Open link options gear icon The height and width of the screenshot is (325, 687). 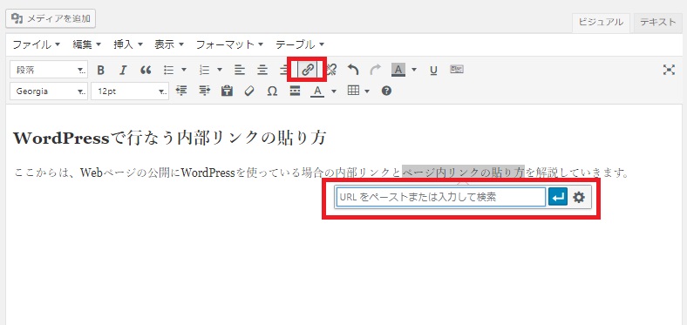click(x=579, y=198)
